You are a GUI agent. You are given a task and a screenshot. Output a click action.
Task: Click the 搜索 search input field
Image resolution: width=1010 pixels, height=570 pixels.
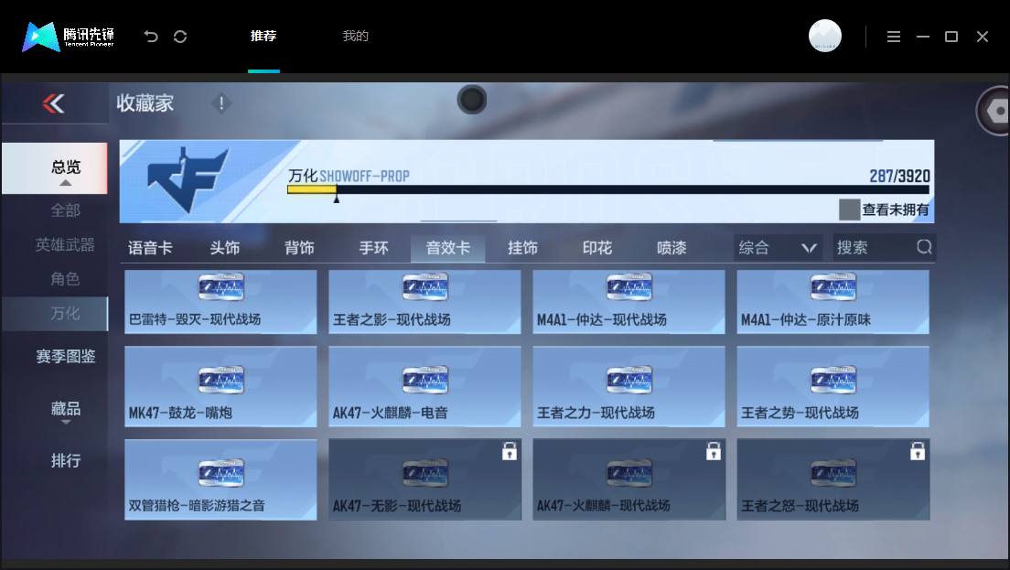pyautogui.click(x=884, y=247)
